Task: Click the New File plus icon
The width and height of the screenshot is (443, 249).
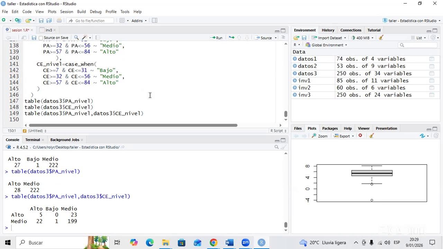Action: [4, 20]
